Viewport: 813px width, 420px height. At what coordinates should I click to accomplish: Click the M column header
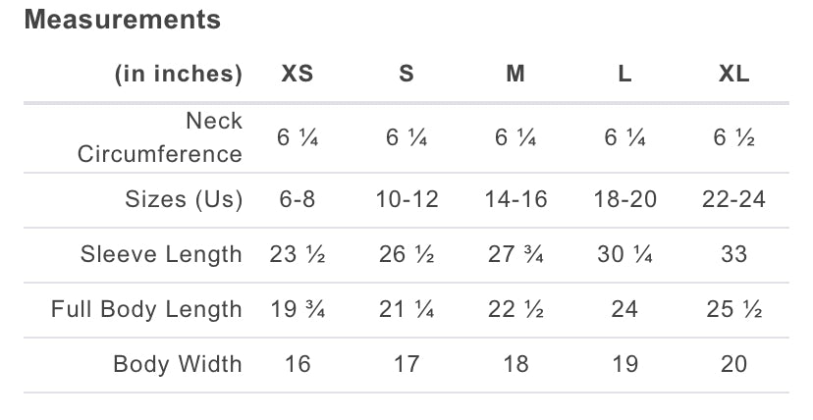515,75
